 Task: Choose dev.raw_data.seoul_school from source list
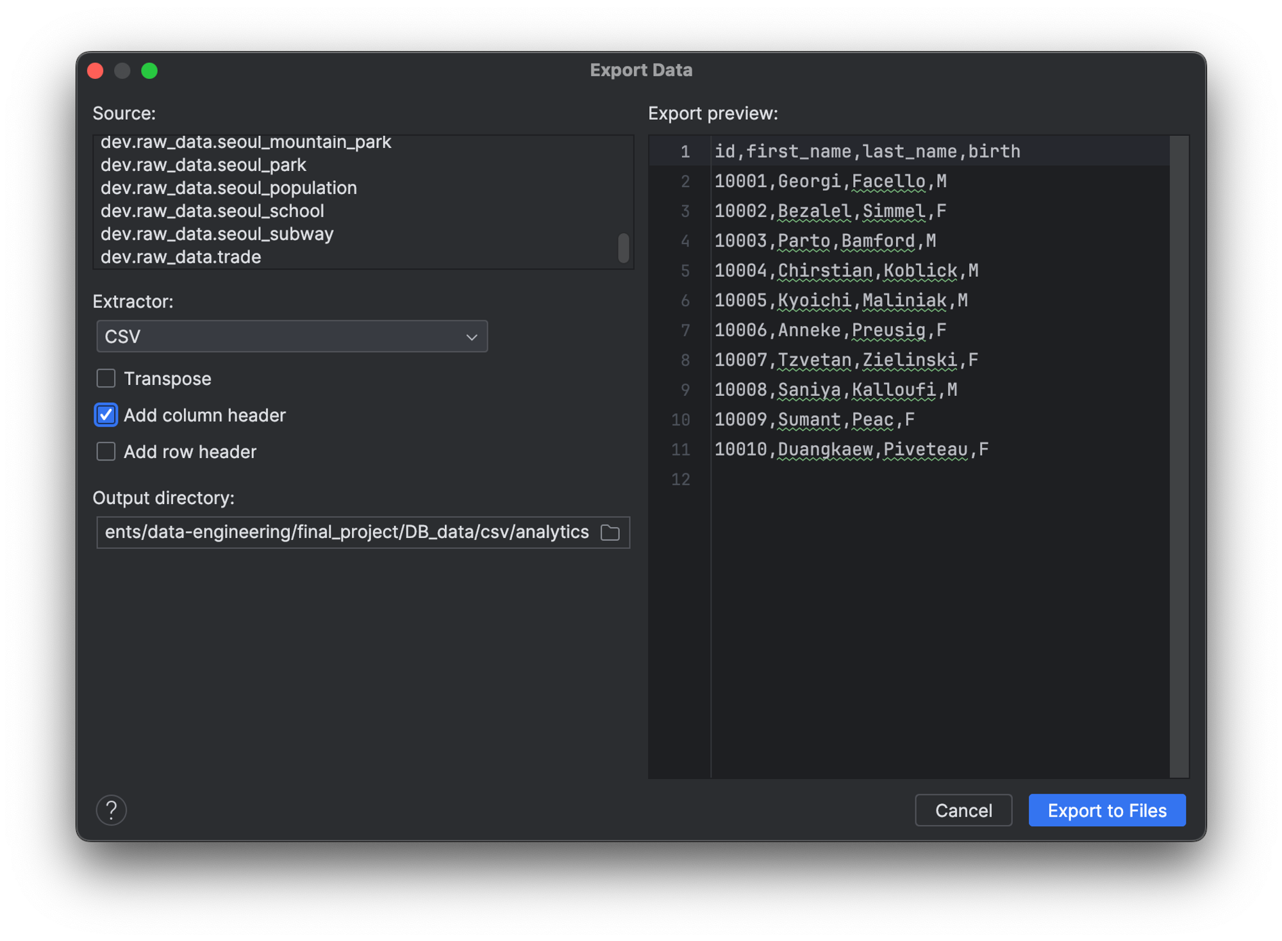[212, 211]
